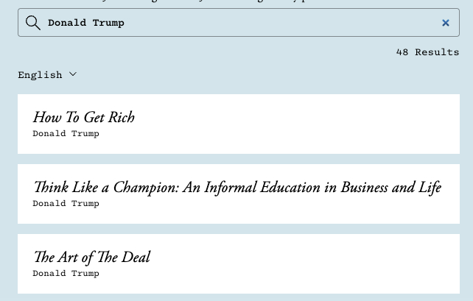This screenshot has height=301, width=473.
Task: Open The Art of The Deal title
Action: click(x=91, y=258)
